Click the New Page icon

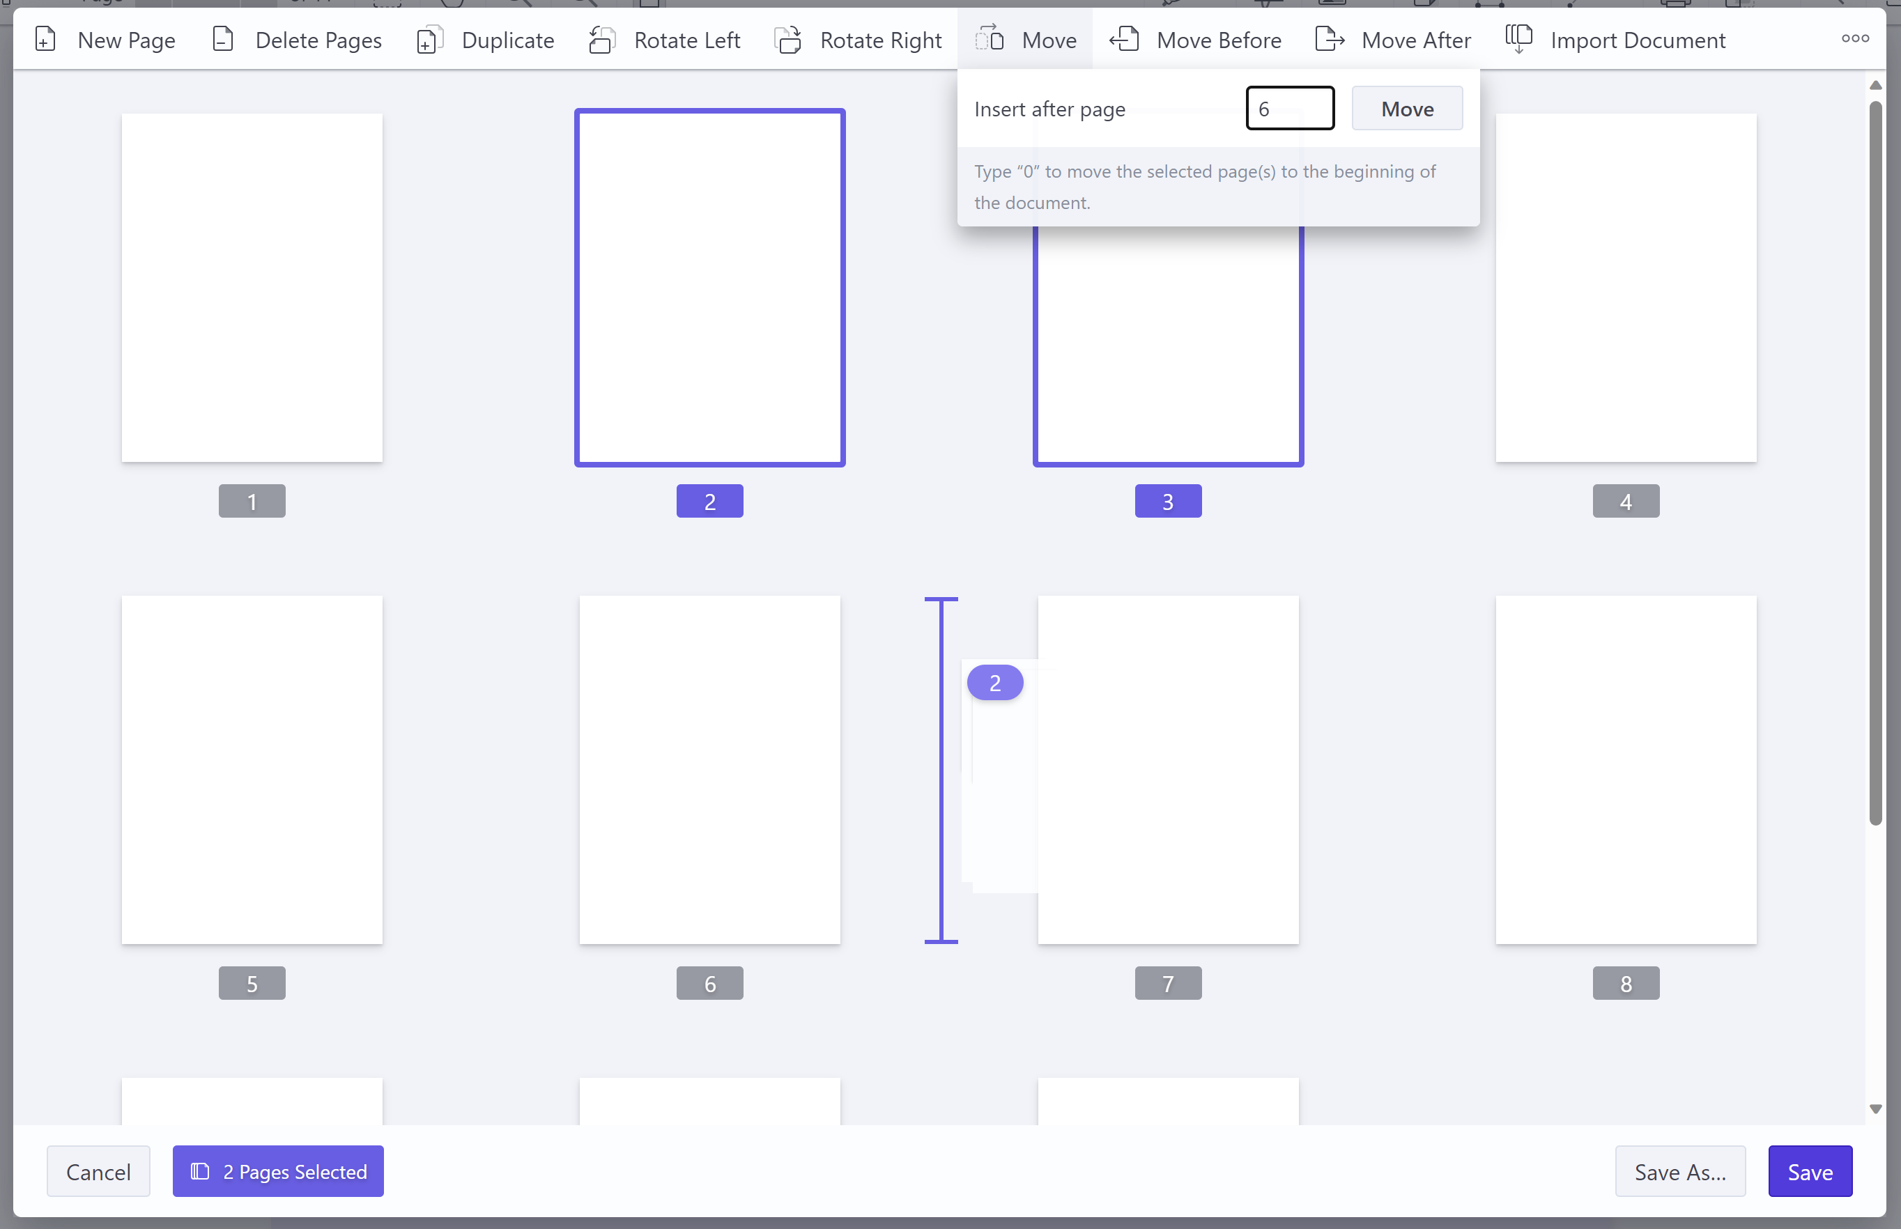click(45, 38)
